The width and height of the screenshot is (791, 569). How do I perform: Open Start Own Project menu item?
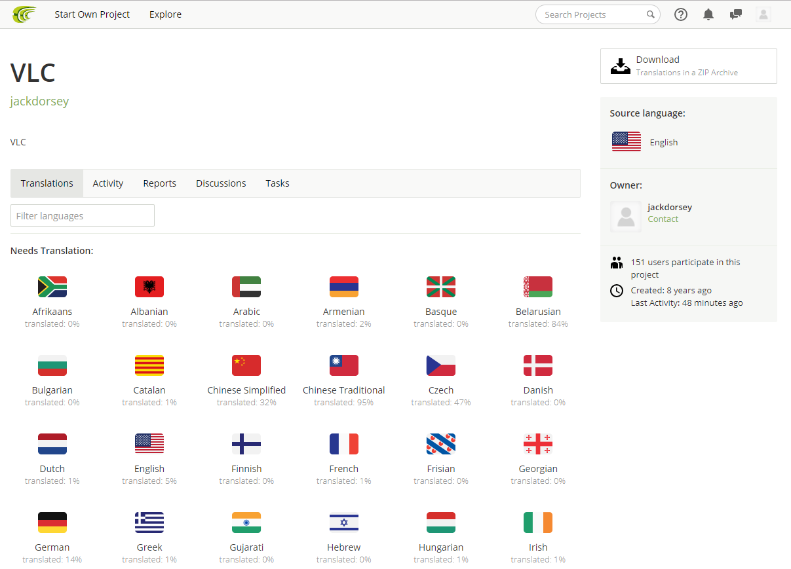tap(92, 14)
